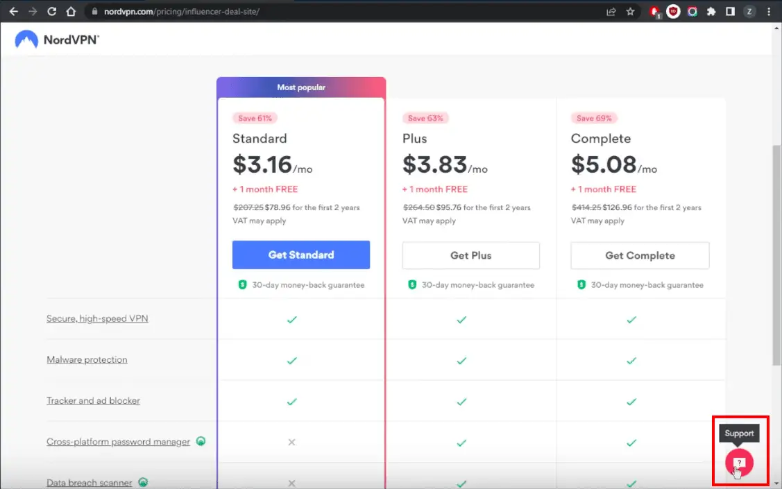Screen dimensions: 782x489
Task: Click the scrollbar down arrow
Action: click(x=776, y=483)
